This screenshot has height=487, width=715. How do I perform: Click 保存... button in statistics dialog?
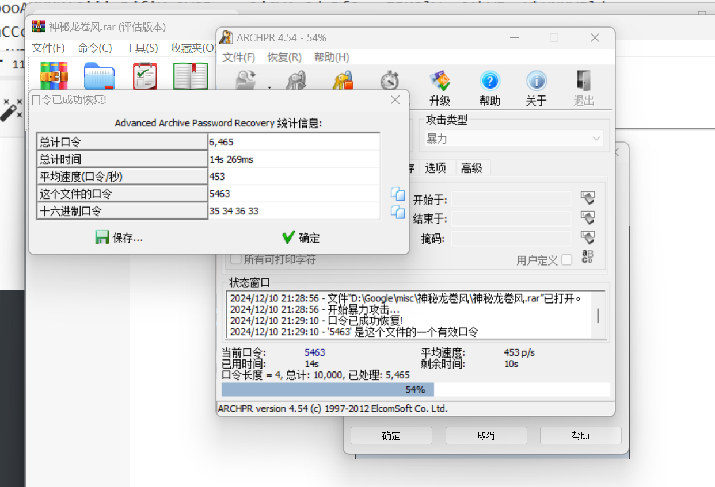click(x=119, y=237)
